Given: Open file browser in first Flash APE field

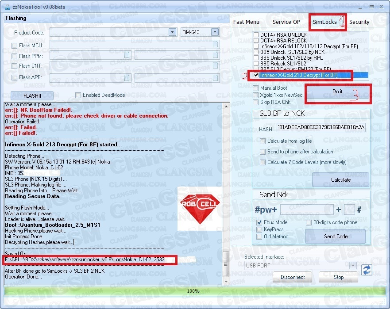Looking at the screenshot, I should point(127,78).
